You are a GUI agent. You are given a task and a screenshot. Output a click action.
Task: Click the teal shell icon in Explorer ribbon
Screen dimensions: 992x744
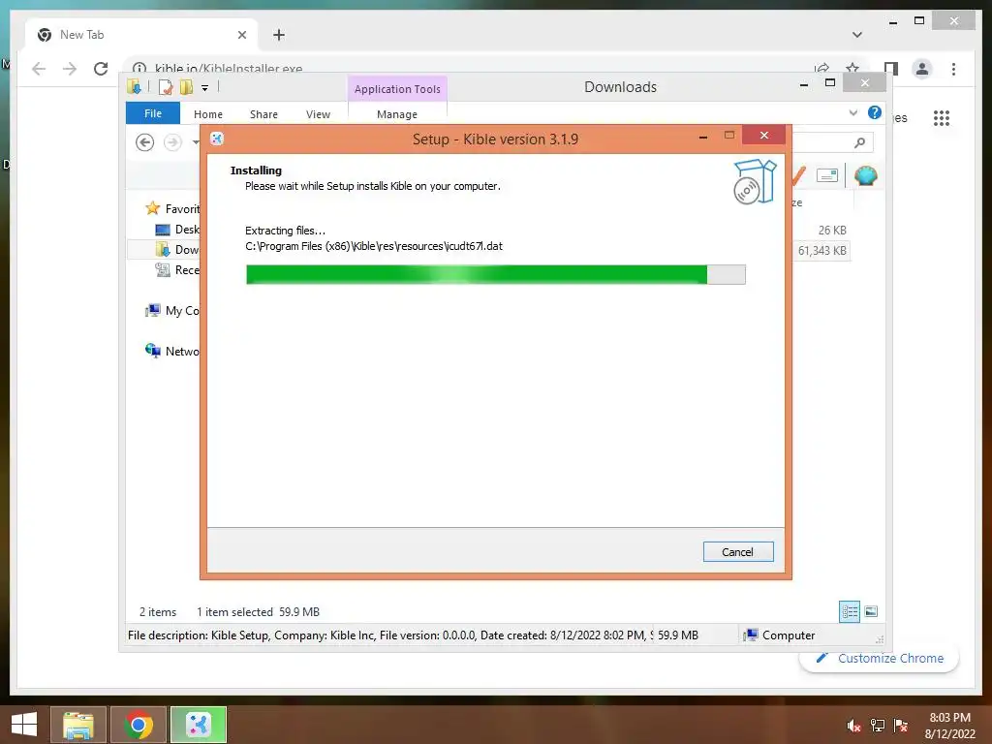[865, 174]
